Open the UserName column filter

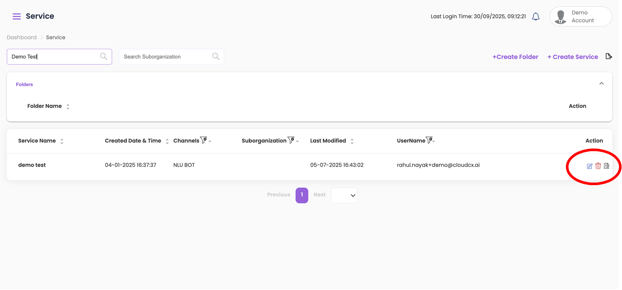(x=429, y=140)
